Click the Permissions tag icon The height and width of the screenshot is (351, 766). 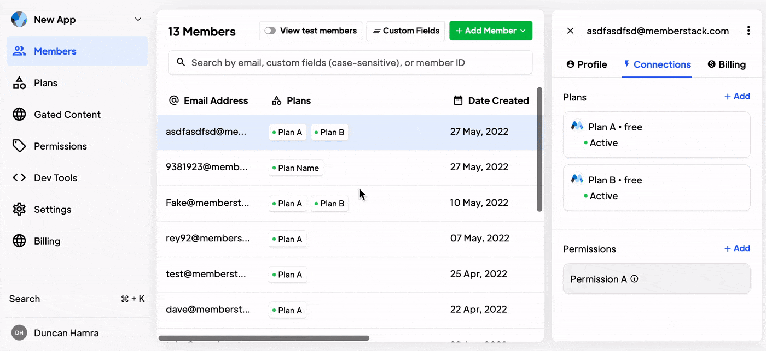click(x=19, y=146)
